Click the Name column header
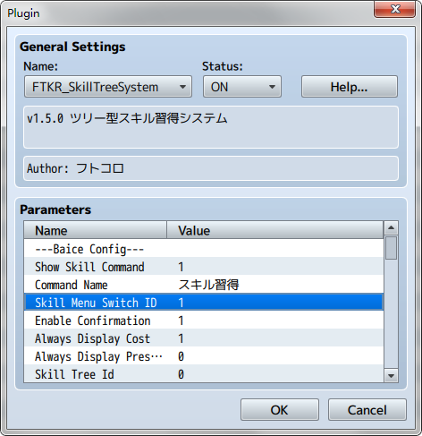 96,230
